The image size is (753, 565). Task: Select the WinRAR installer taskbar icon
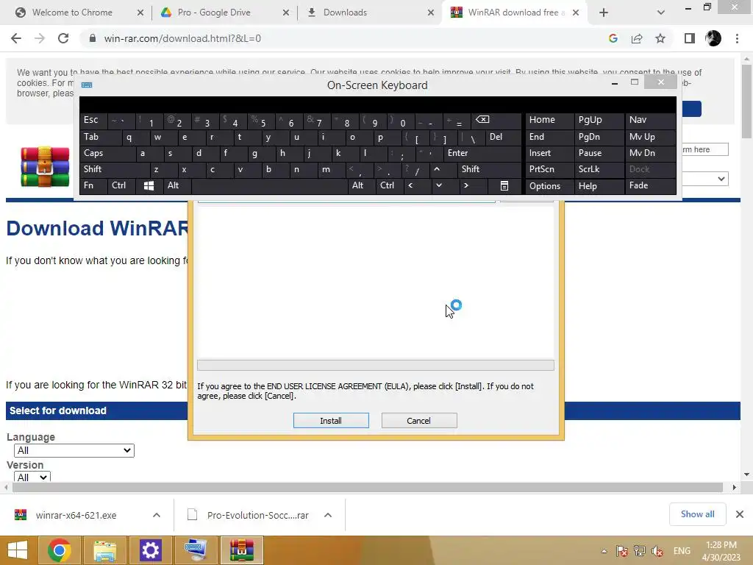tap(241, 550)
